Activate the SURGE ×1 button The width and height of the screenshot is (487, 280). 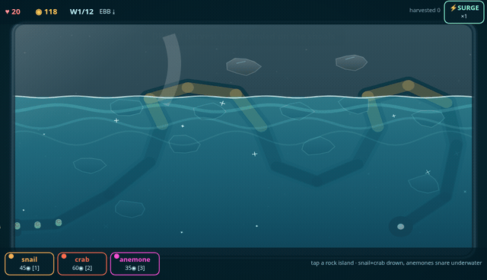pyautogui.click(x=464, y=12)
